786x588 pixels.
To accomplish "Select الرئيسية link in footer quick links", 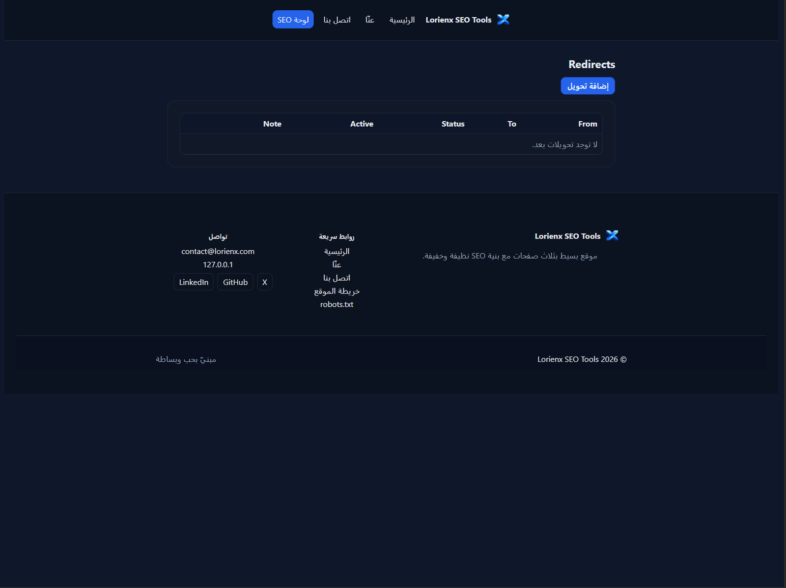I will tap(337, 251).
